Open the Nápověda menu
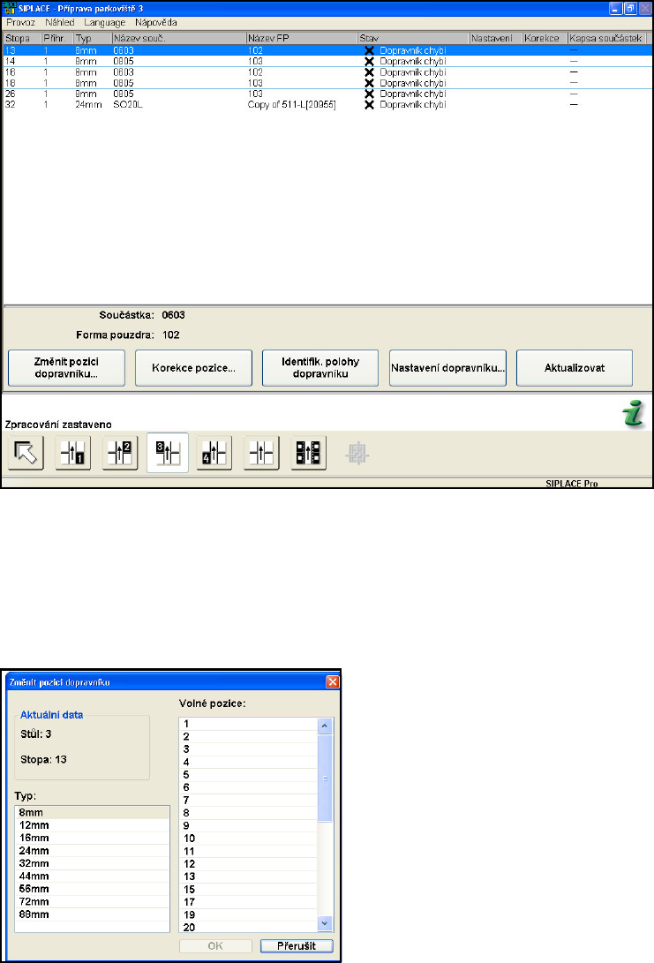The height and width of the screenshot is (963, 654). tap(156, 23)
